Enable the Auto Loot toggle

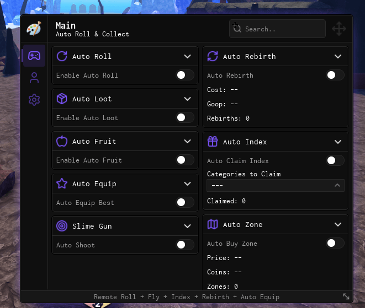pyautogui.click(x=185, y=117)
